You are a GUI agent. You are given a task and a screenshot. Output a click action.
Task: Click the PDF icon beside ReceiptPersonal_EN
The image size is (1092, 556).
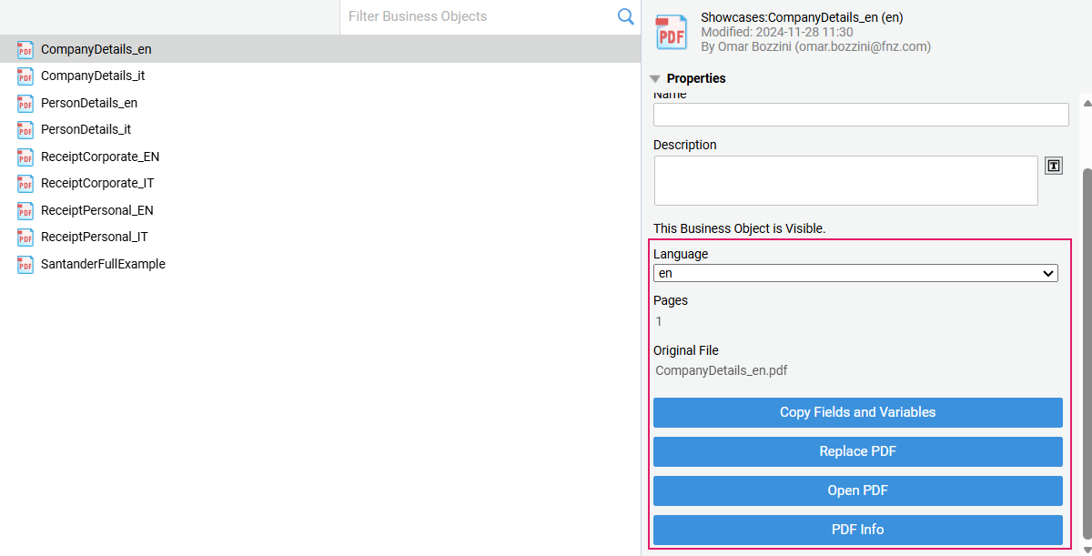(25, 211)
